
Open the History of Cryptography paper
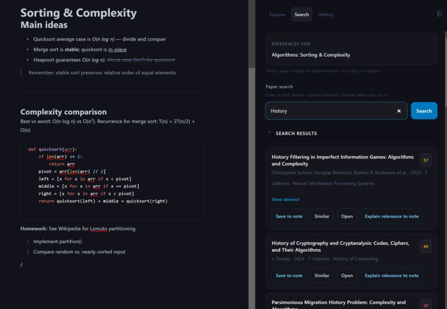[347, 275]
